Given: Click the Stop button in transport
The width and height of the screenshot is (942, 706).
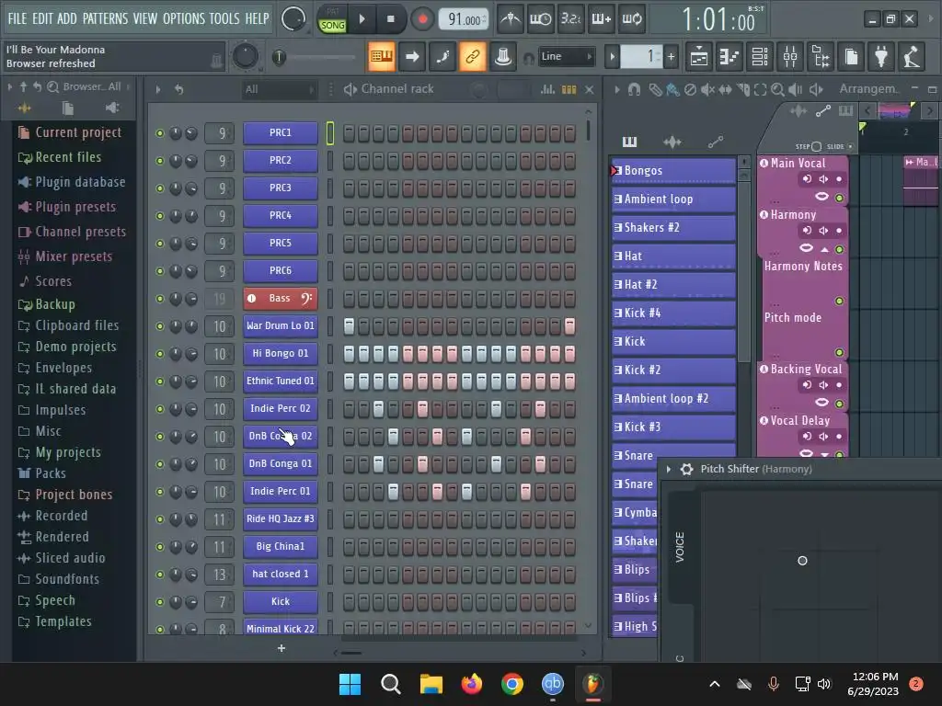Looking at the screenshot, I should (x=390, y=19).
